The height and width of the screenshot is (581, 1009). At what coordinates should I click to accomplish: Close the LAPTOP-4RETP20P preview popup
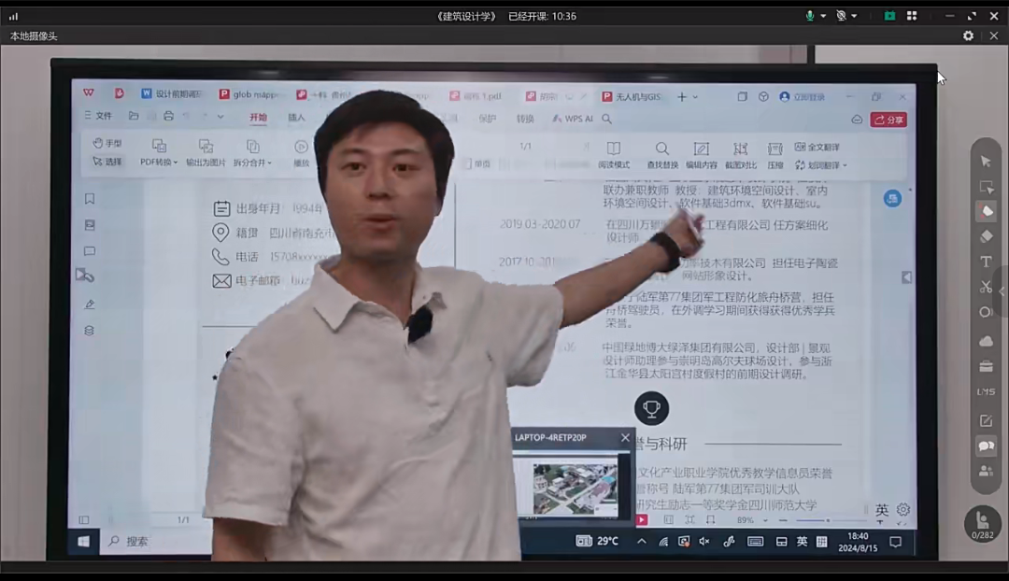click(x=625, y=437)
